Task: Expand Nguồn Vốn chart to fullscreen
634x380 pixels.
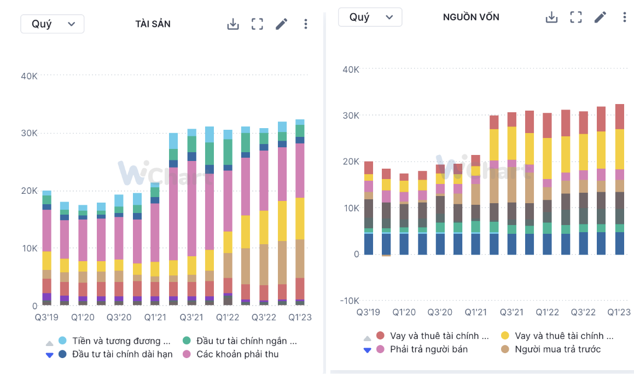Action: tap(575, 17)
